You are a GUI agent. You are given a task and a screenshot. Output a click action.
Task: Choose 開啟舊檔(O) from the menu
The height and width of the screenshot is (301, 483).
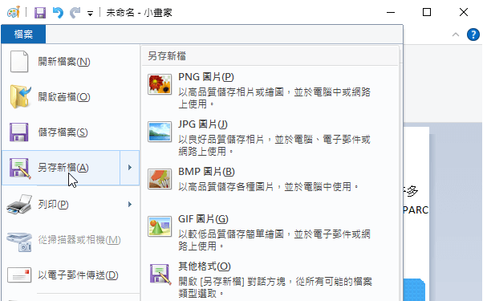coord(71,97)
